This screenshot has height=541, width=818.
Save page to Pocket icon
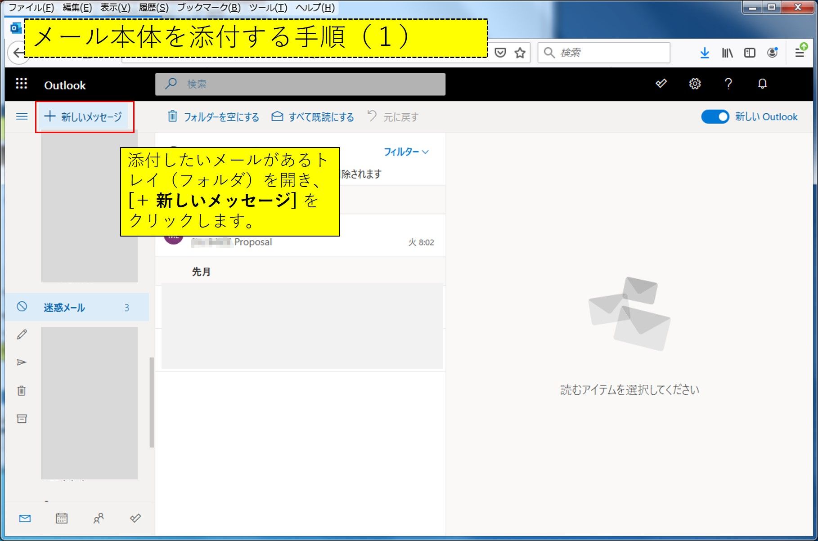(500, 53)
